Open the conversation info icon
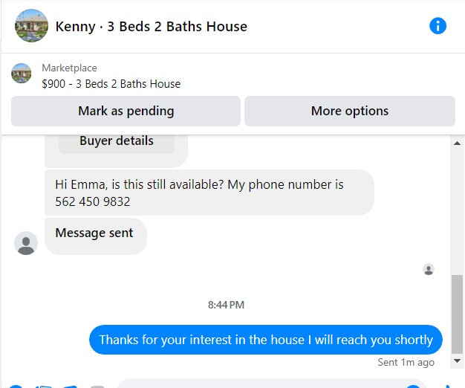465x388 pixels. [438, 26]
